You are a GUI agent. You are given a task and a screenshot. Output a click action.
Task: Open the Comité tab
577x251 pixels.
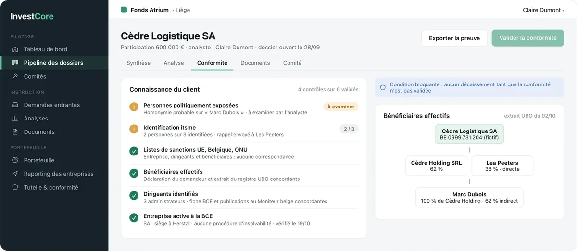point(292,63)
